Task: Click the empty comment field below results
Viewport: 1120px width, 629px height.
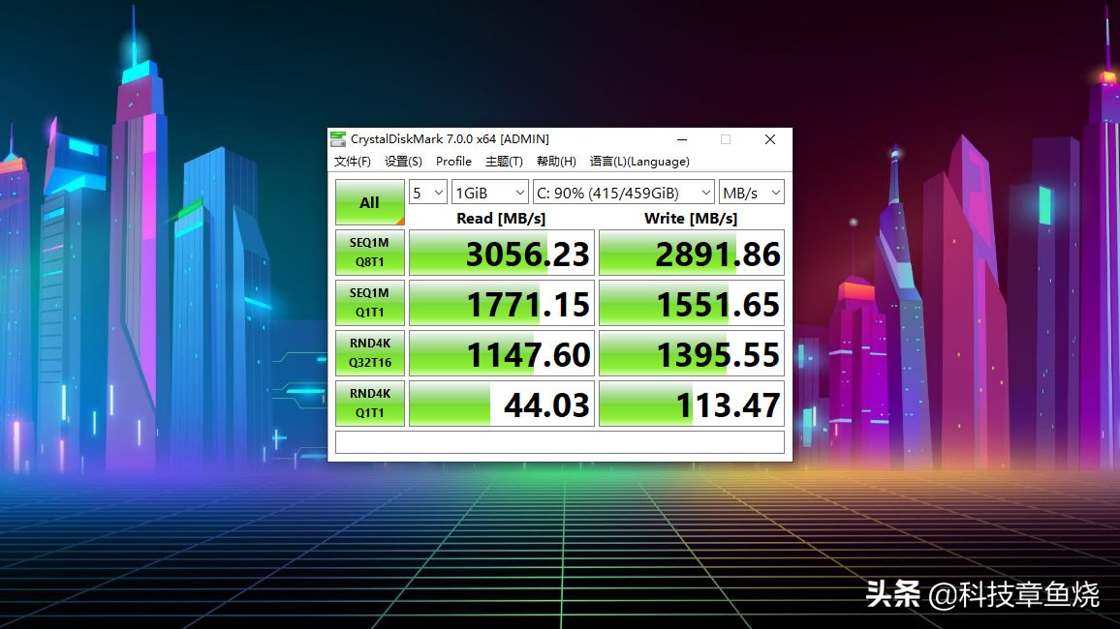Action: point(560,442)
